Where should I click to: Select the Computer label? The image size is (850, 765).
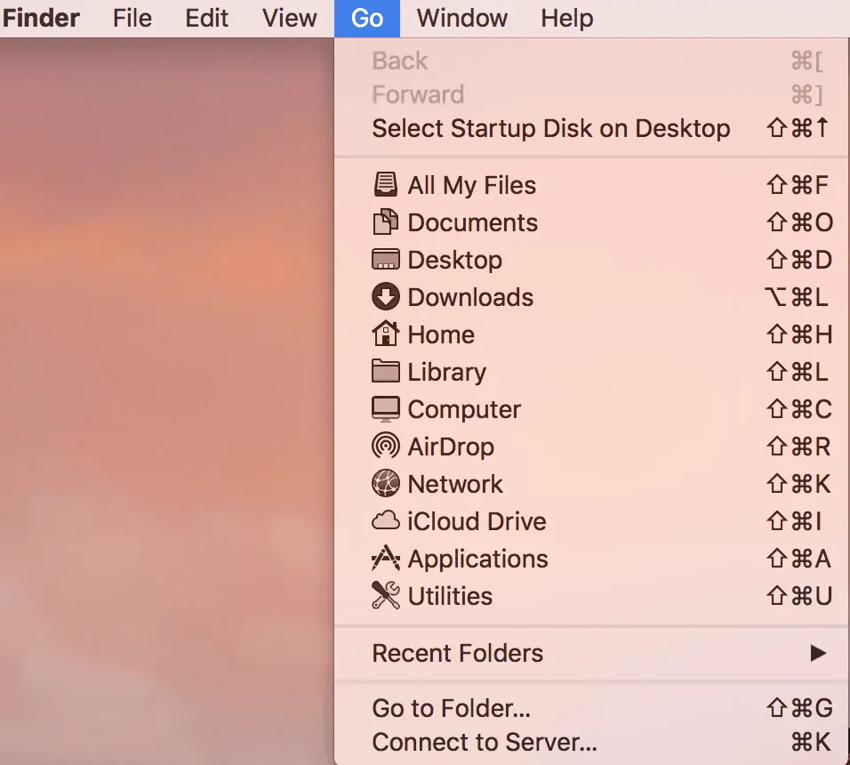point(464,410)
